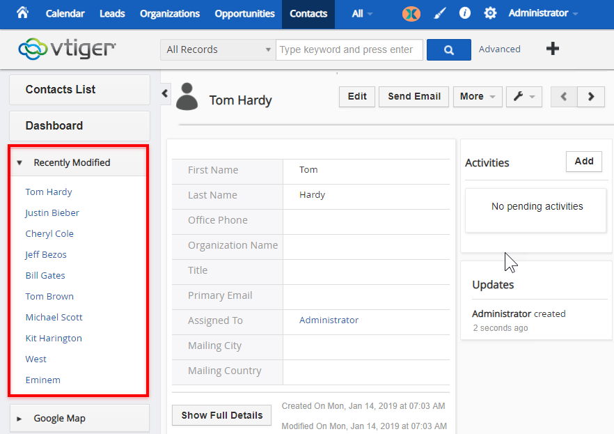The image size is (614, 434).
Task: Open the Calendar menu
Action: 65,14
